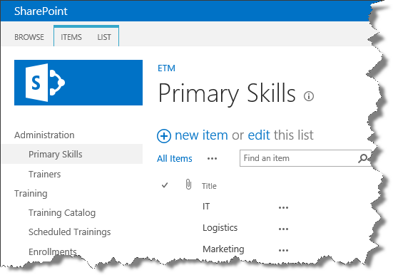Open the ellipsis menu for Marketing item
393x275 pixels.
283,250
